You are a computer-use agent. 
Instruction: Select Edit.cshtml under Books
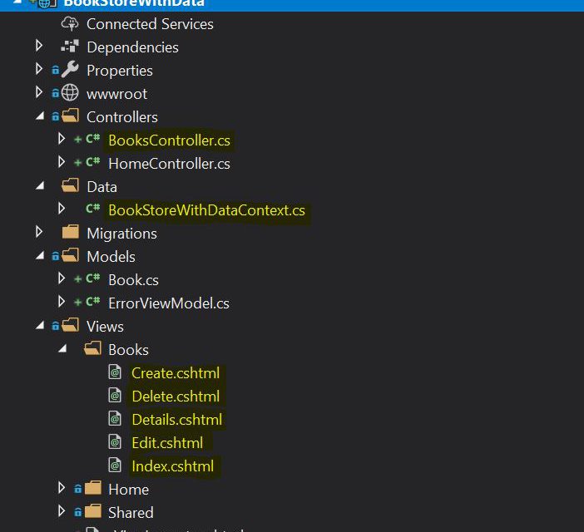tap(166, 443)
